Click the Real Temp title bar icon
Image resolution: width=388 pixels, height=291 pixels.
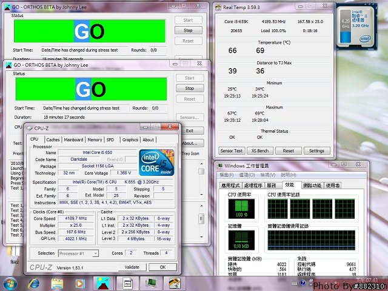point(218,7)
